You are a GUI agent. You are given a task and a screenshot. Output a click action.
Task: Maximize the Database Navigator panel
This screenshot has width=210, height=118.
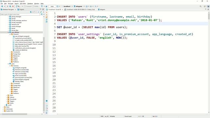(x=43, y=10)
